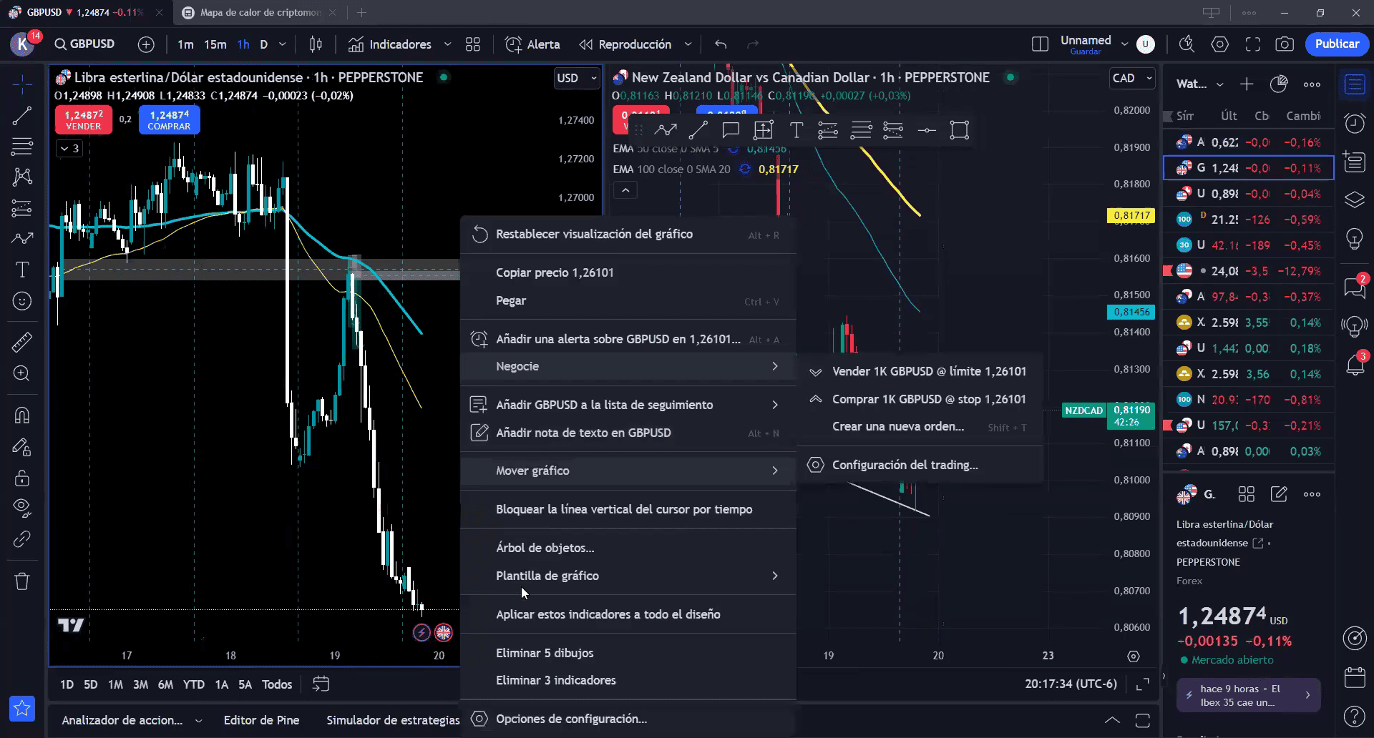Viewport: 1374px width, 738px height.
Task: Remove objects with the trash icon
Action: point(22,581)
